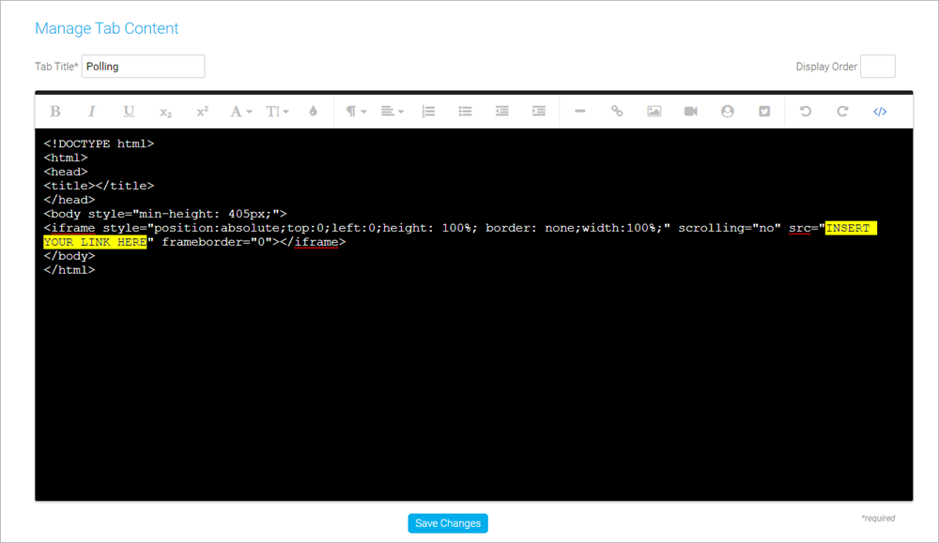939x543 pixels.
Task: Toggle the HTML code view
Action: click(x=880, y=112)
